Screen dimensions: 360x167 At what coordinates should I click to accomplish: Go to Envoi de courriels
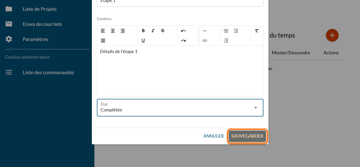pos(42,24)
